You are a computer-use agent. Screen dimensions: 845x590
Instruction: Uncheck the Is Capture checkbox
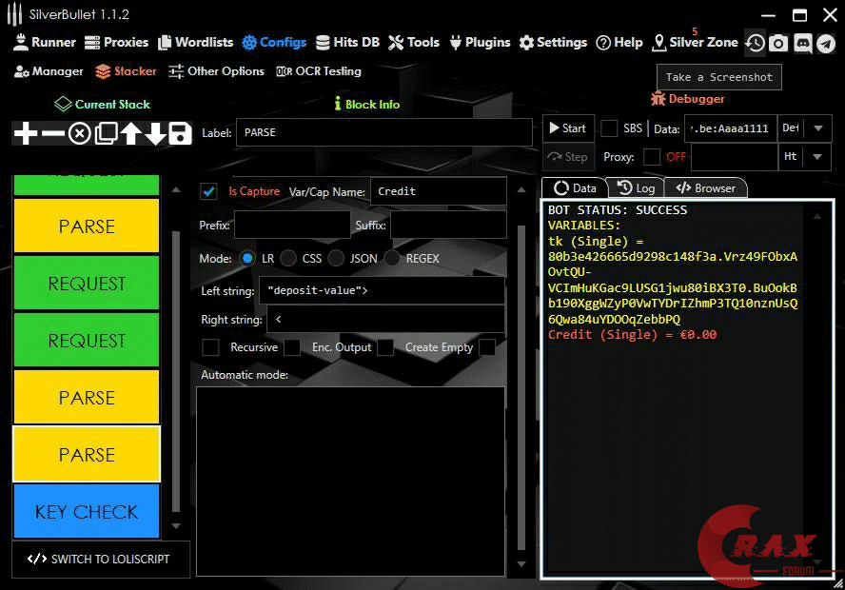pos(208,191)
